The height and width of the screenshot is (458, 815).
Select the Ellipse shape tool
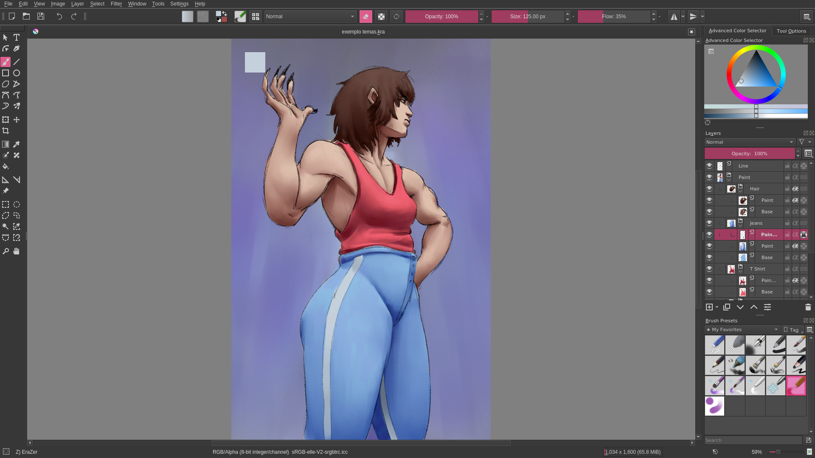click(x=17, y=73)
